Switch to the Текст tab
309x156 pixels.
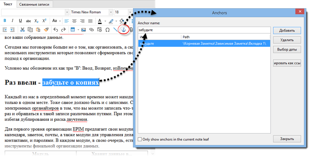pyautogui.click(x=8, y=4)
